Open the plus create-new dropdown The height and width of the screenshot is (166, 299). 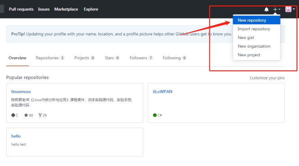[277, 9]
